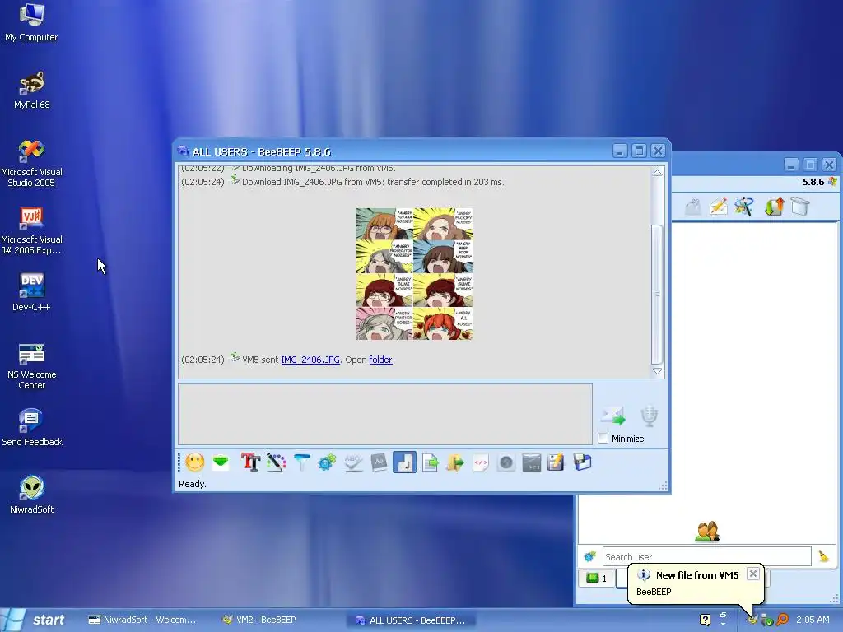
Task: Click the orange magnifier tray icon
Action: click(x=783, y=620)
